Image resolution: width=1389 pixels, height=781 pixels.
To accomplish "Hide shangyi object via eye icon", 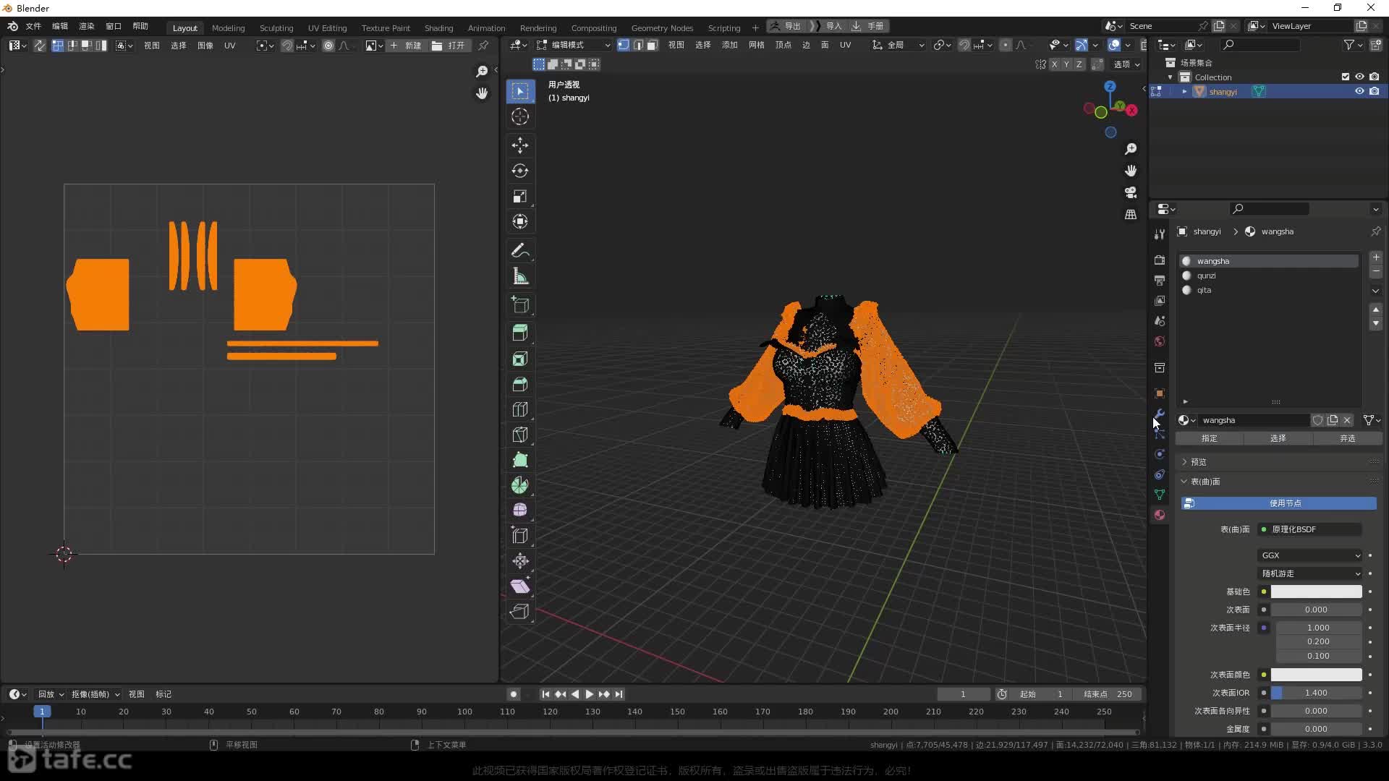I will [1360, 91].
